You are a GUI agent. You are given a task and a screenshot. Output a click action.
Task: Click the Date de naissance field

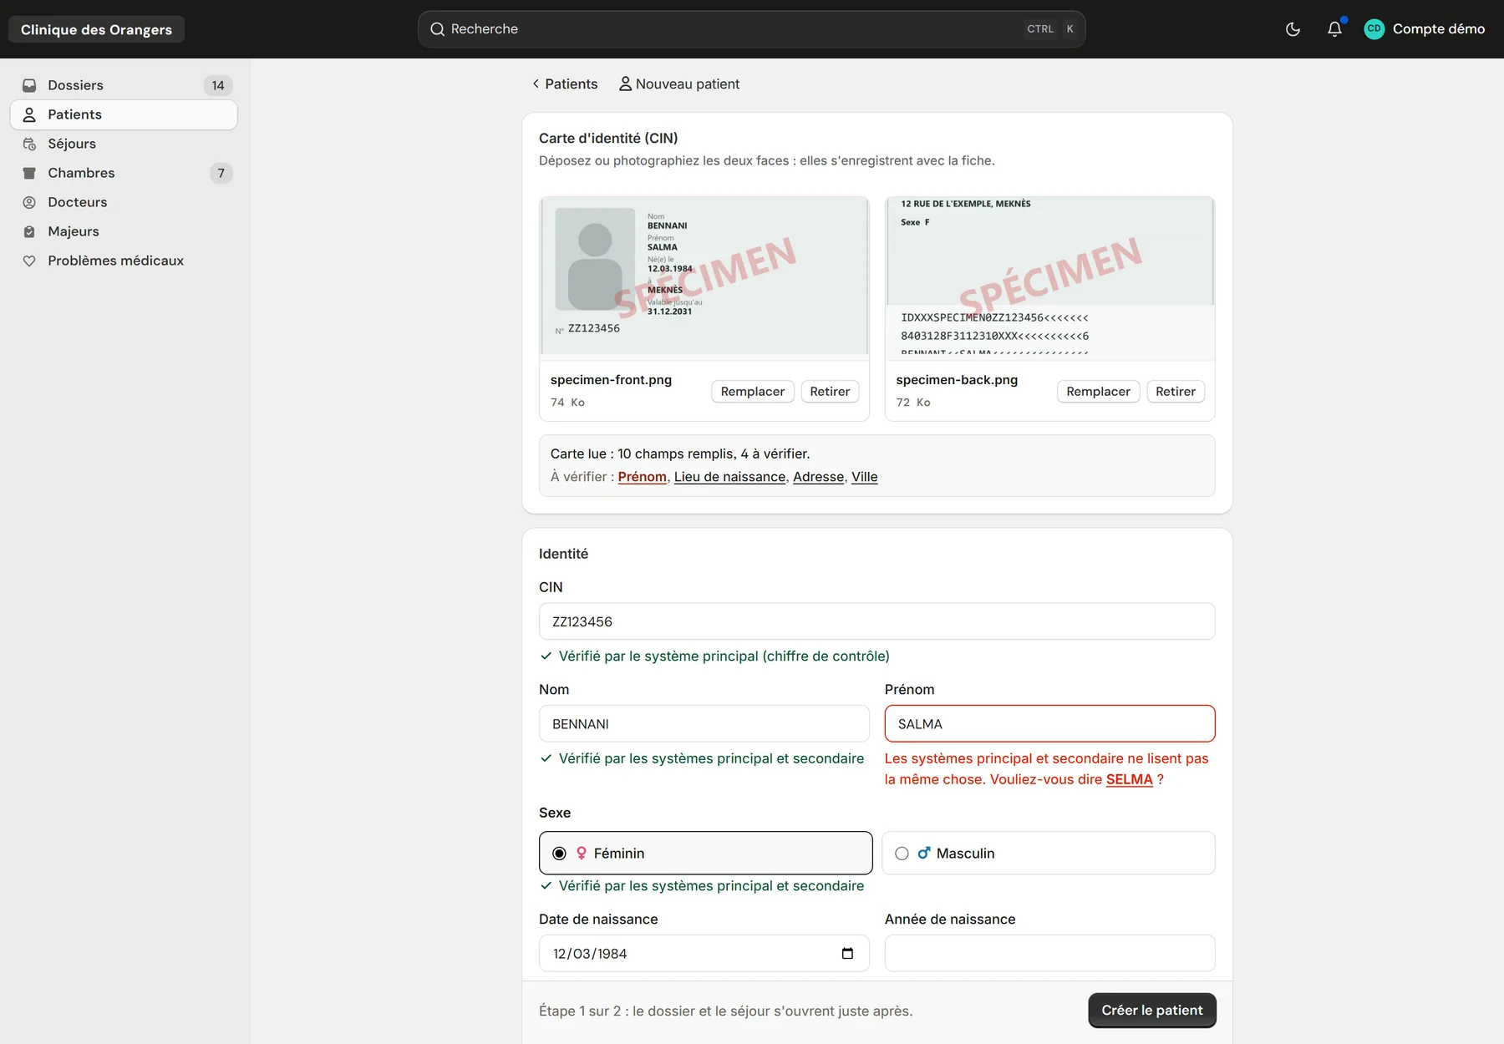704,953
